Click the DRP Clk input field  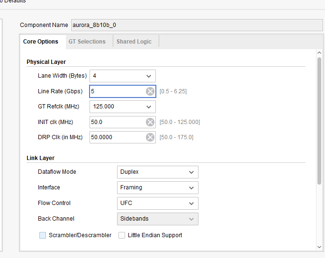[118, 137]
